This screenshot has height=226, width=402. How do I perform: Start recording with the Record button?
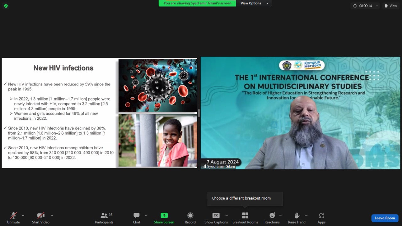click(x=190, y=218)
